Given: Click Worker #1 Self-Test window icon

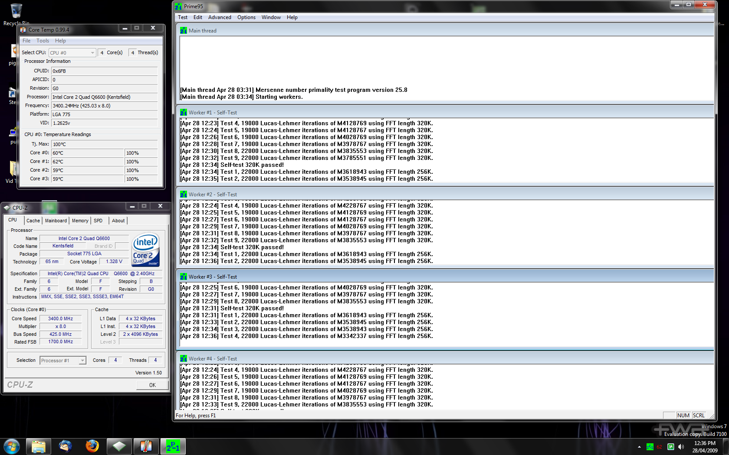Looking at the screenshot, I should click(184, 112).
